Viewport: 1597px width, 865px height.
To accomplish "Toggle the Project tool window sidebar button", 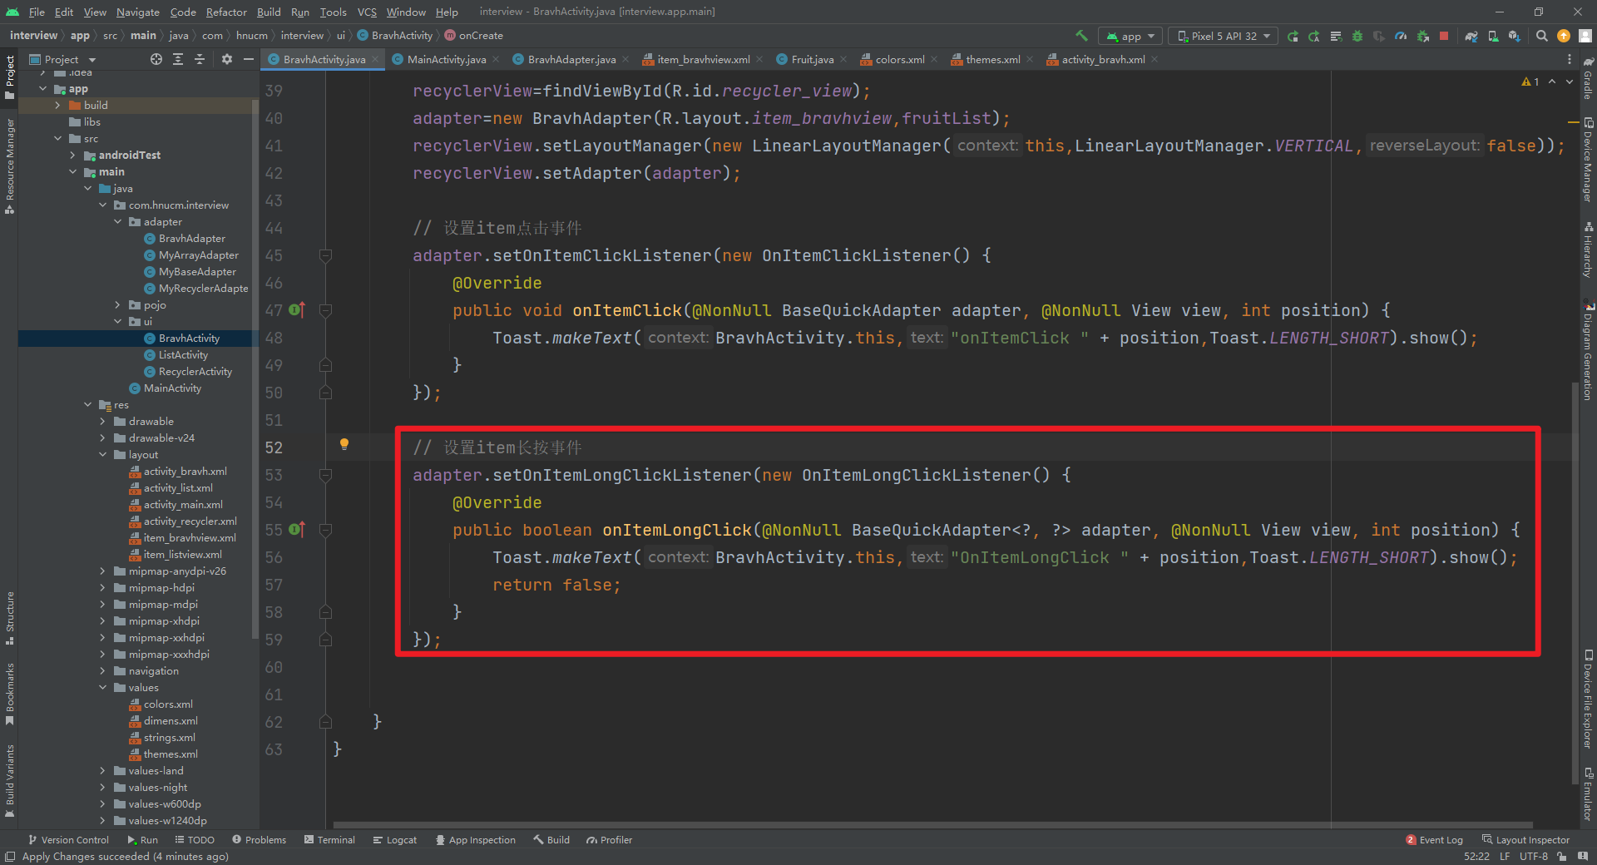I will 10,77.
